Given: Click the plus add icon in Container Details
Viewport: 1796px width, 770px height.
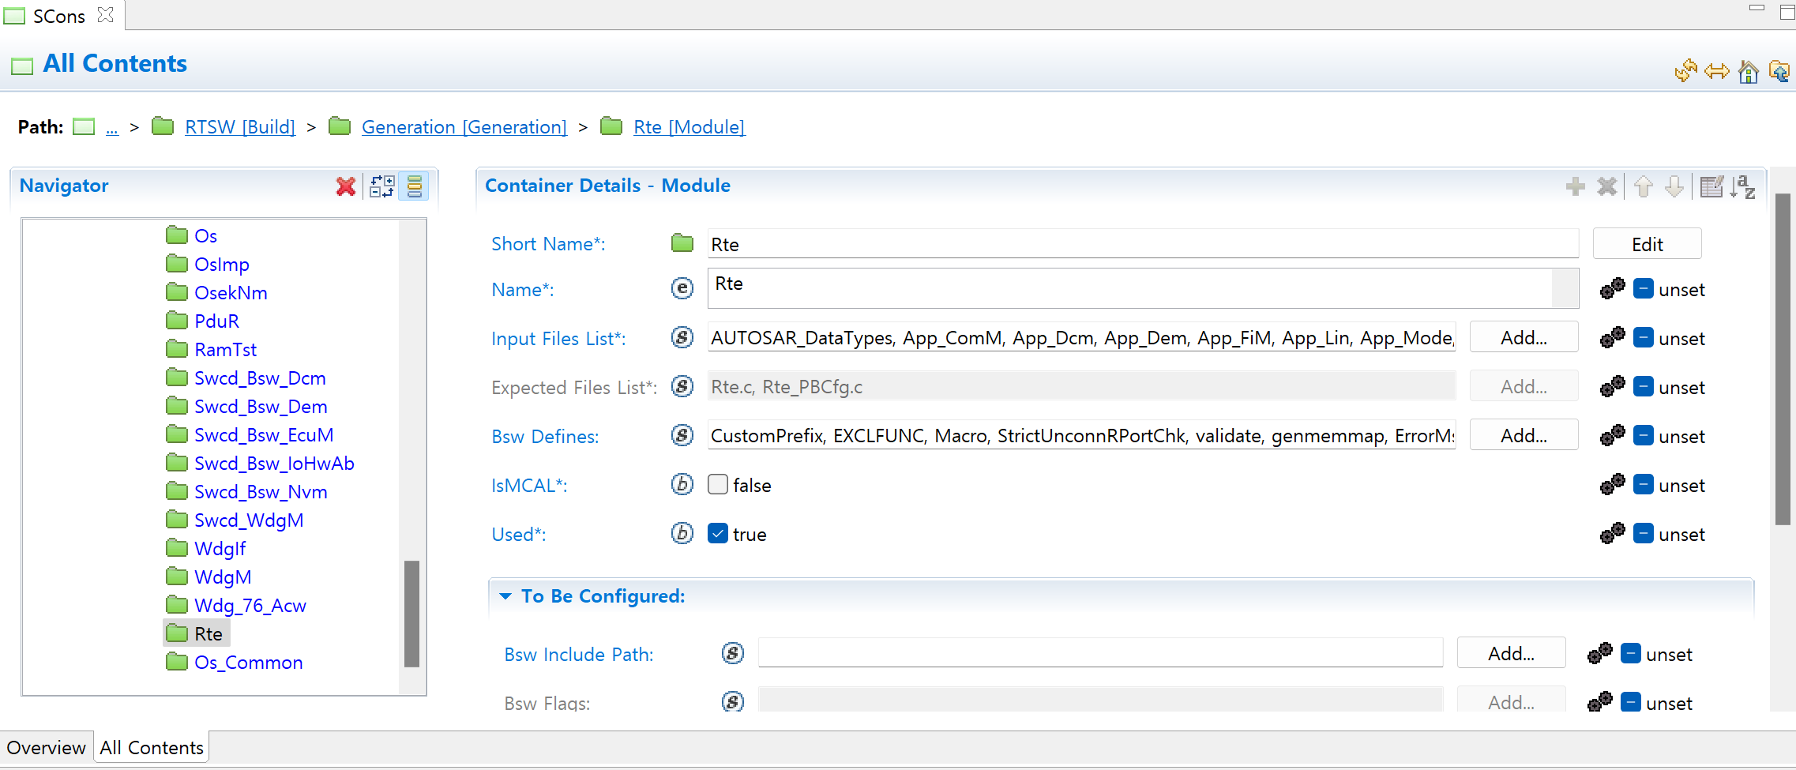Looking at the screenshot, I should pyautogui.click(x=1576, y=186).
